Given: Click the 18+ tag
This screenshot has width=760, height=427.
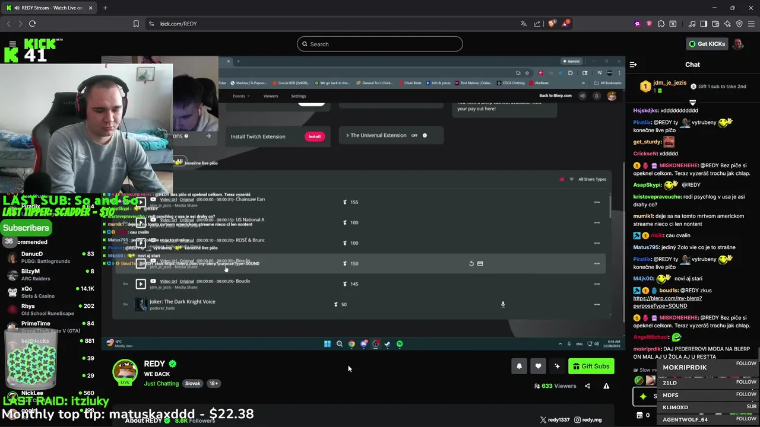Looking at the screenshot, I should click(x=213, y=384).
